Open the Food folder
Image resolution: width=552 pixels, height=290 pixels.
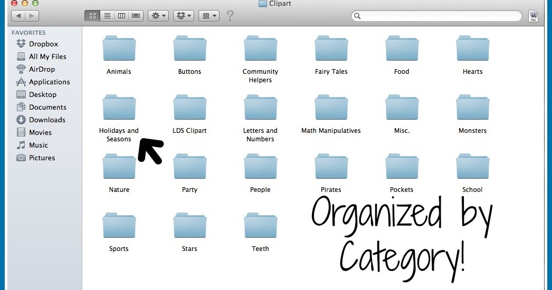pyautogui.click(x=402, y=48)
